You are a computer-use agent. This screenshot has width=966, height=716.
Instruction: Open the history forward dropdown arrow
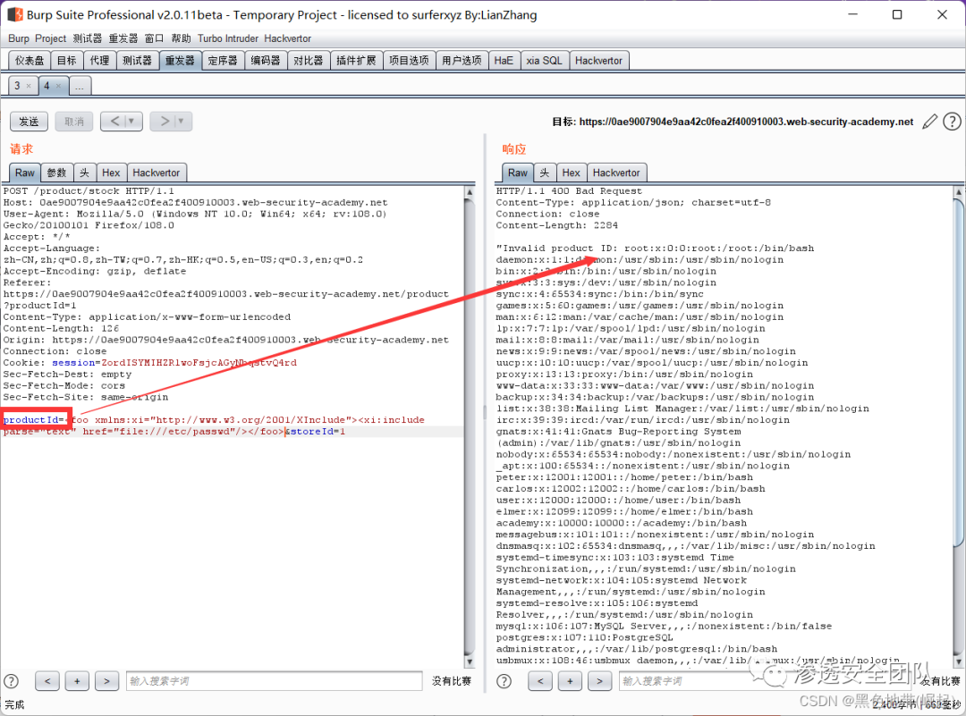tap(181, 122)
